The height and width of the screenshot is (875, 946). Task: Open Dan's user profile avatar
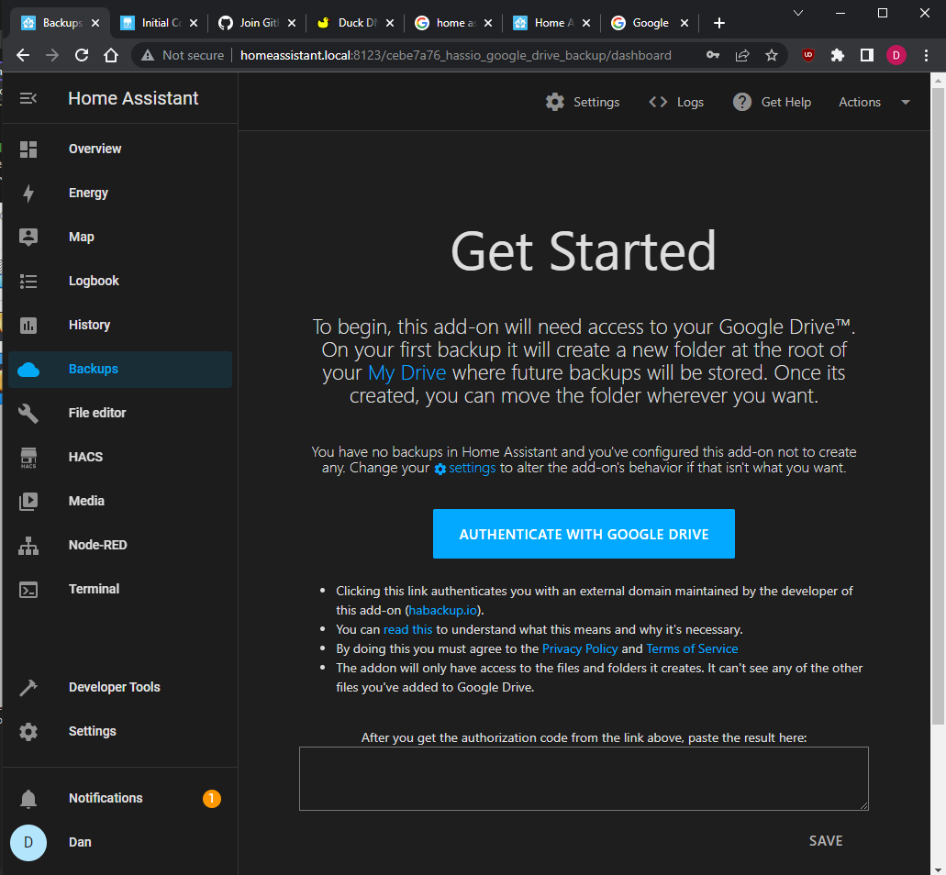pos(28,842)
